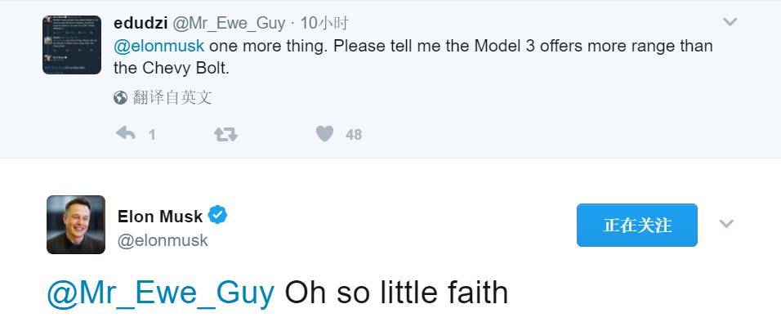Select the tweet text "Oh so little faith"
The width and height of the screenshot is (781, 322).
[x=396, y=293]
